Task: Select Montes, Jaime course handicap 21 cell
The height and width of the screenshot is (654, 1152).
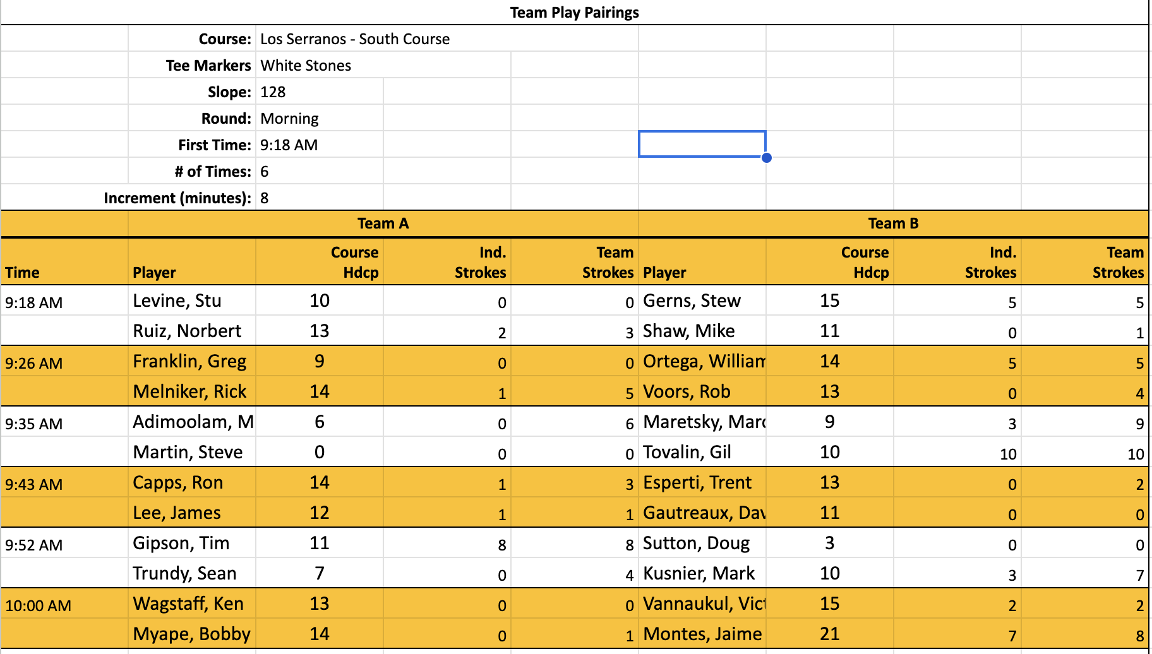Action: coord(829,634)
